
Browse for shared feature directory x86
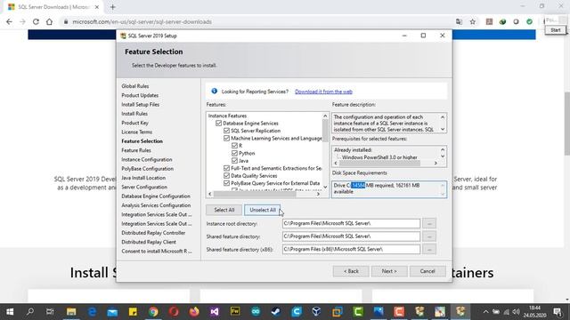coord(429,249)
